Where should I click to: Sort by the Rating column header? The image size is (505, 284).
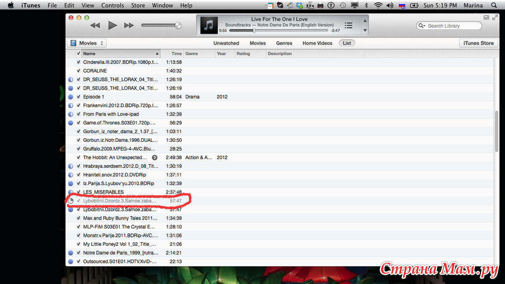point(250,53)
